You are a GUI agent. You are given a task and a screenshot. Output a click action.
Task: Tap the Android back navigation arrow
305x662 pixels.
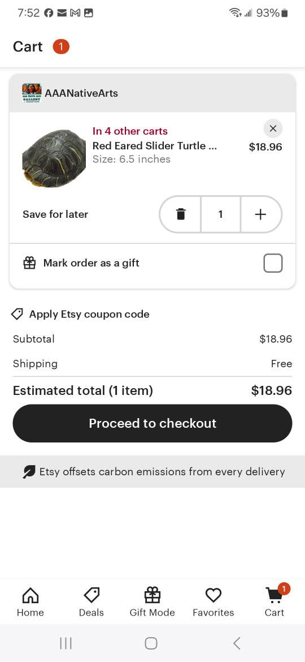click(x=237, y=643)
